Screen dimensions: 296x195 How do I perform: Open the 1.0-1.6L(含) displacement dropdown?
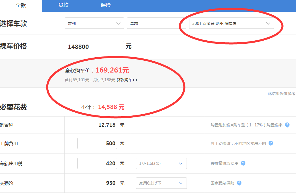(161, 163)
